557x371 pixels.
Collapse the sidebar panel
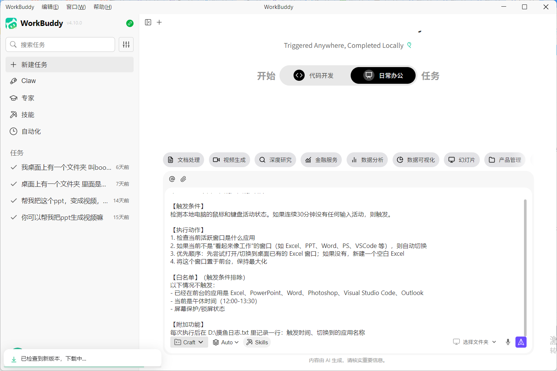[148, 22]
